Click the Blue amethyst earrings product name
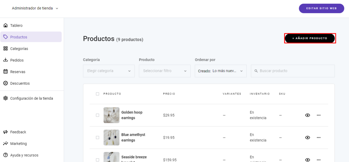349x162 pixels. pyautogui.click(x=133, y=137)
